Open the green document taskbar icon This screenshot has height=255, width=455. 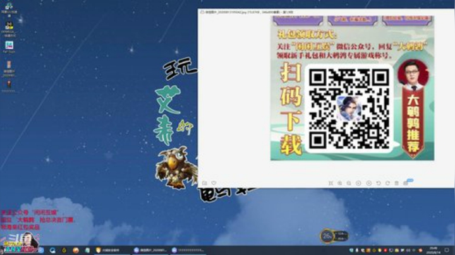coord(87,250)
